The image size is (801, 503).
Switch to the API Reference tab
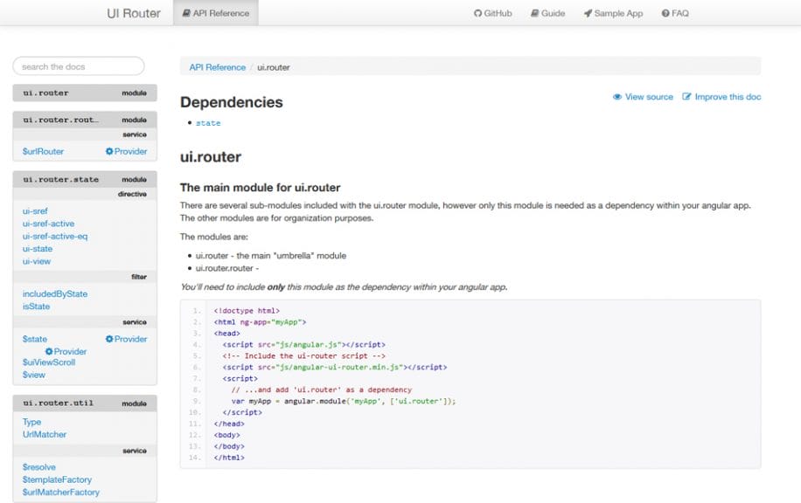point(216,13)
